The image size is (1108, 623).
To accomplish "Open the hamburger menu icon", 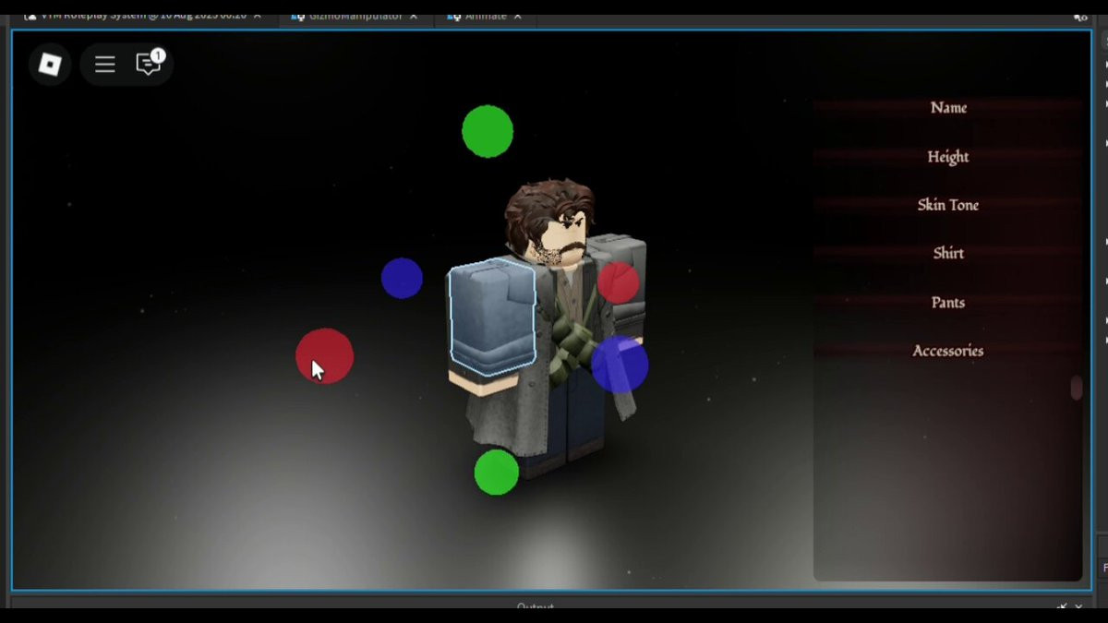I will pyautogui.click(x=105, y=65).
